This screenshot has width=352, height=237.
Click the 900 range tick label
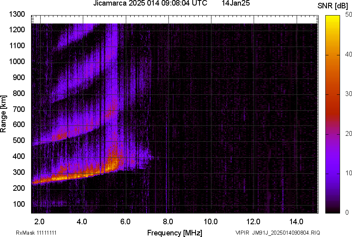coord(19,77)
